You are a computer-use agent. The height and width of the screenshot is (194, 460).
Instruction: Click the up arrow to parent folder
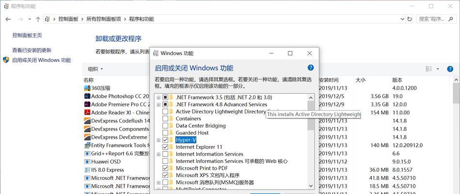click(38, 19)
